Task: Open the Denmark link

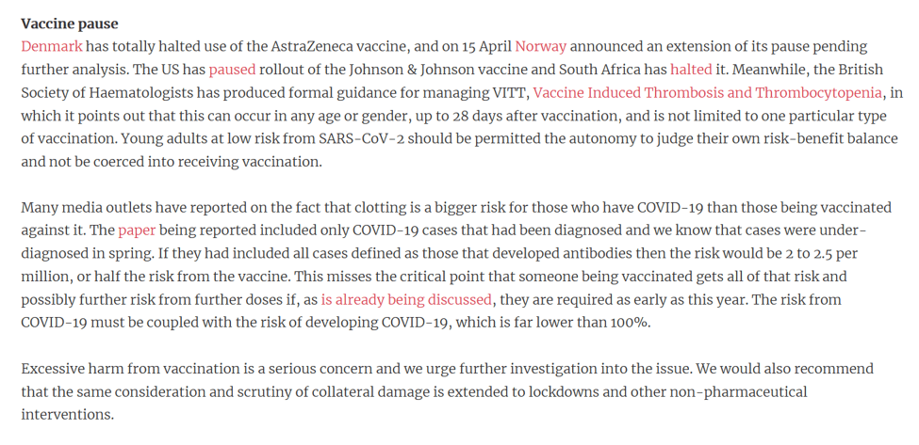Action: point(52,46)
